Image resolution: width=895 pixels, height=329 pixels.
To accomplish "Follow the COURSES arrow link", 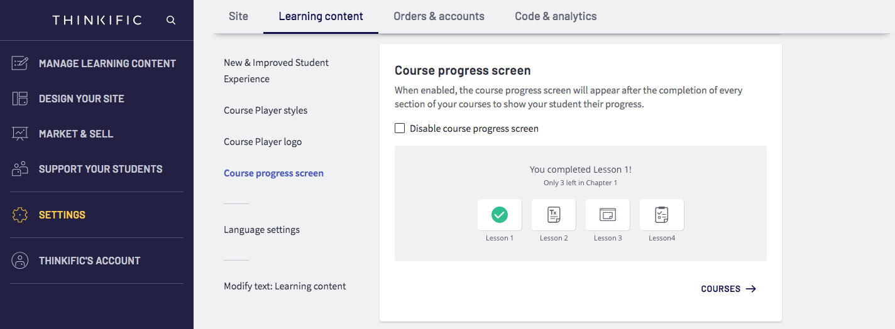I will click(x=728, y=289).
